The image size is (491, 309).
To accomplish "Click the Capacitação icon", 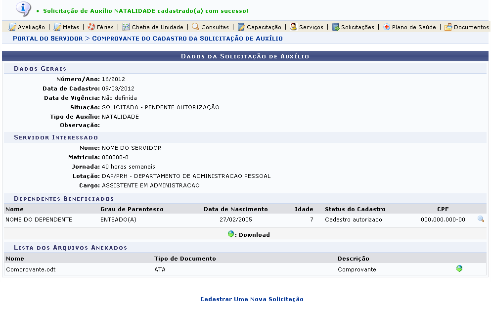I will [x=241, y=27].
